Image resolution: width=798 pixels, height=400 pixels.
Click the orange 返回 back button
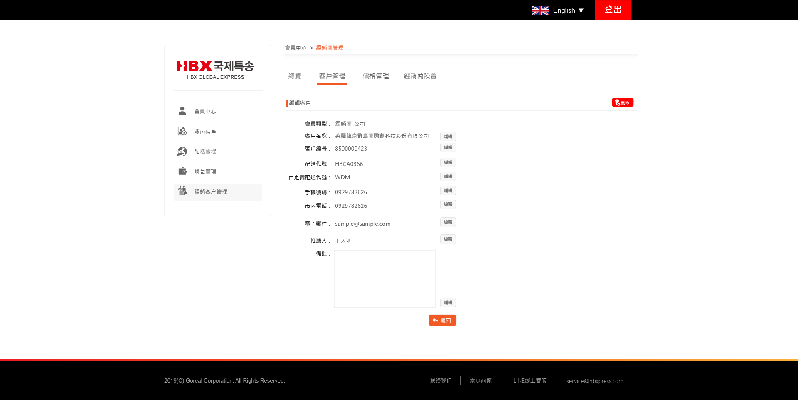(x=442, y=320)
